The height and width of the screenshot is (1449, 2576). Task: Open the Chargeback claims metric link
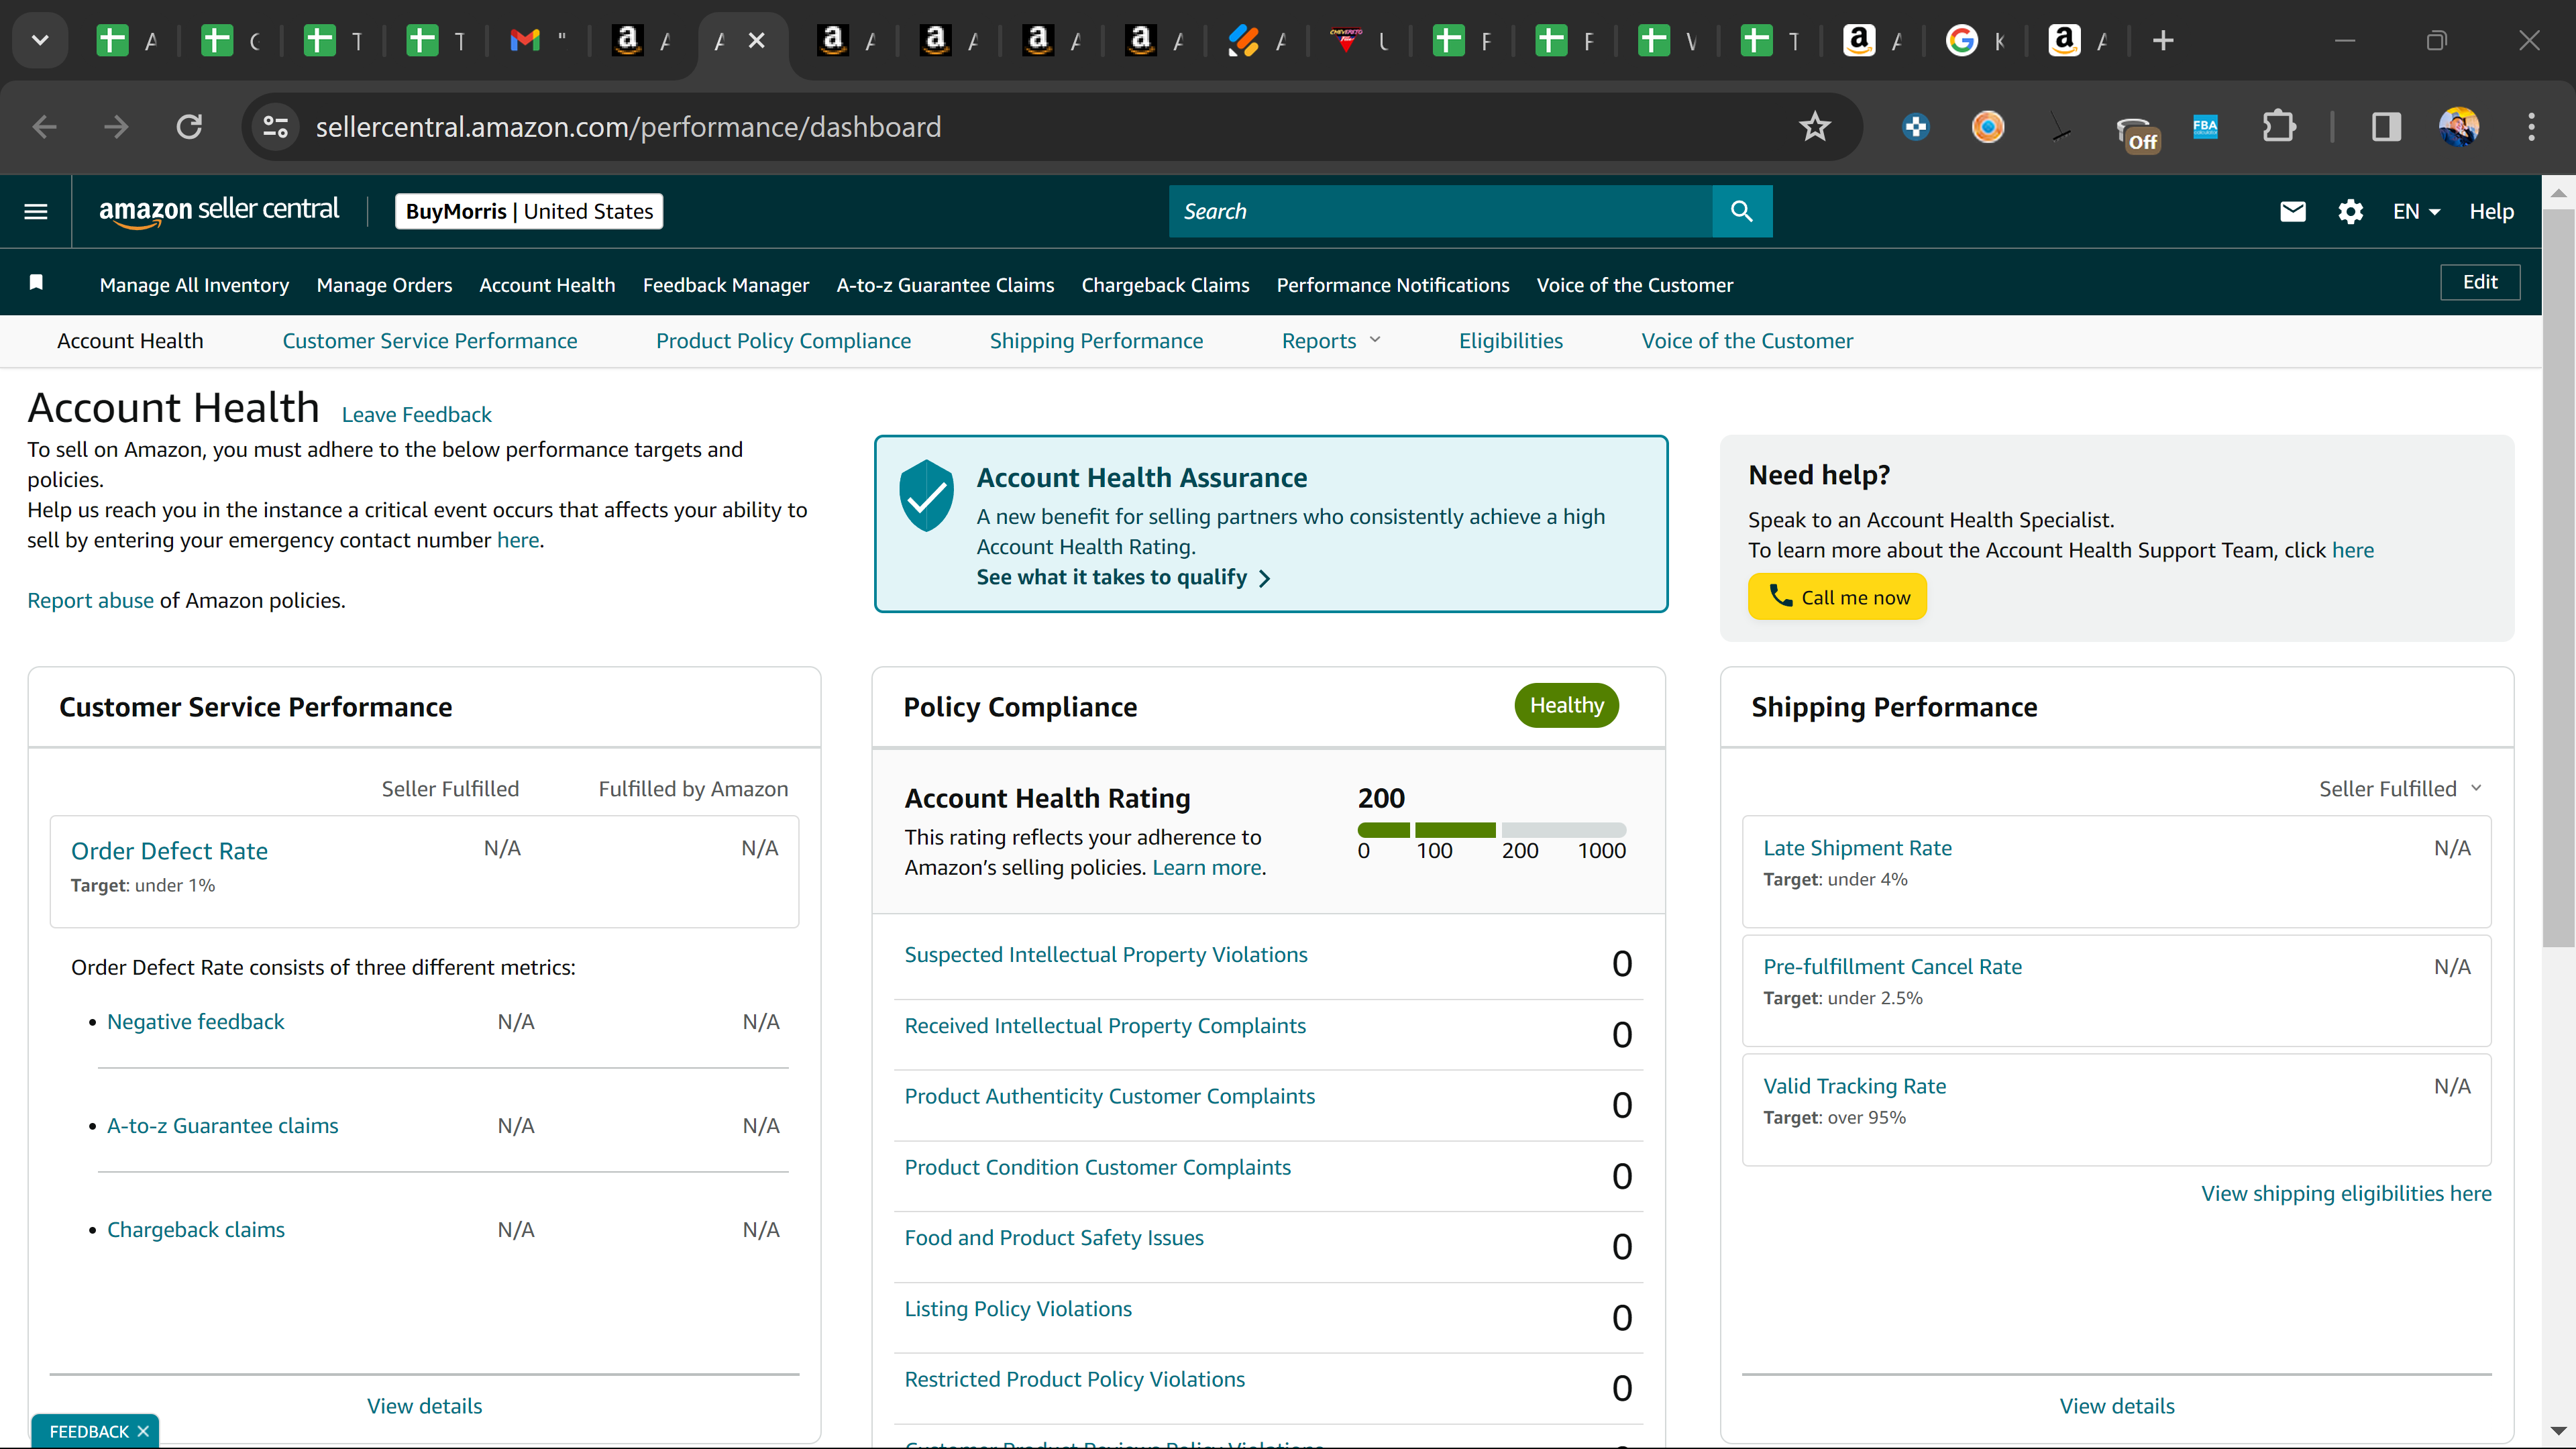pos(195,1230)
